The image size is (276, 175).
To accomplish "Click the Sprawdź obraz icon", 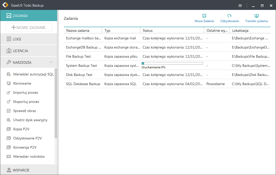I will tap(9, 111).
